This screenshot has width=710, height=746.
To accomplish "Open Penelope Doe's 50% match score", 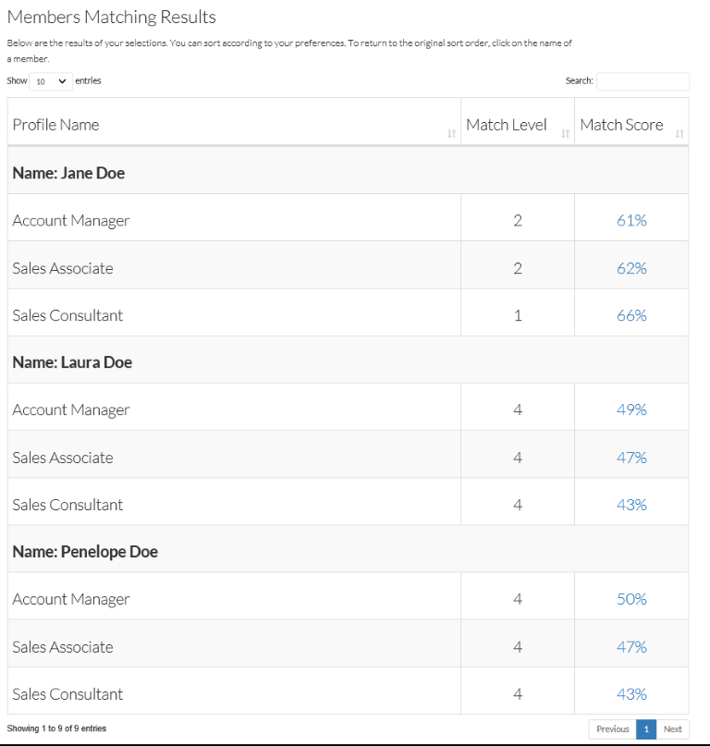I will pos(631,599).
